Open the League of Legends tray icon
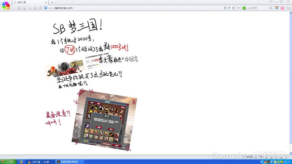Image resolution: width=292 pixels, height=164 pixels. click(x=268, y=162)
